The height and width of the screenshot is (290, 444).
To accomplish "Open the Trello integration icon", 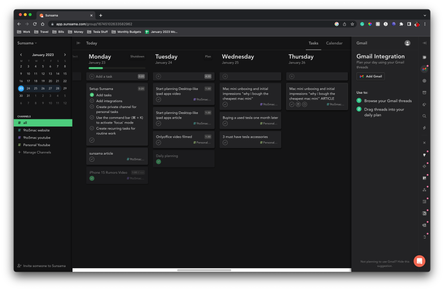I will coord(424,178).
